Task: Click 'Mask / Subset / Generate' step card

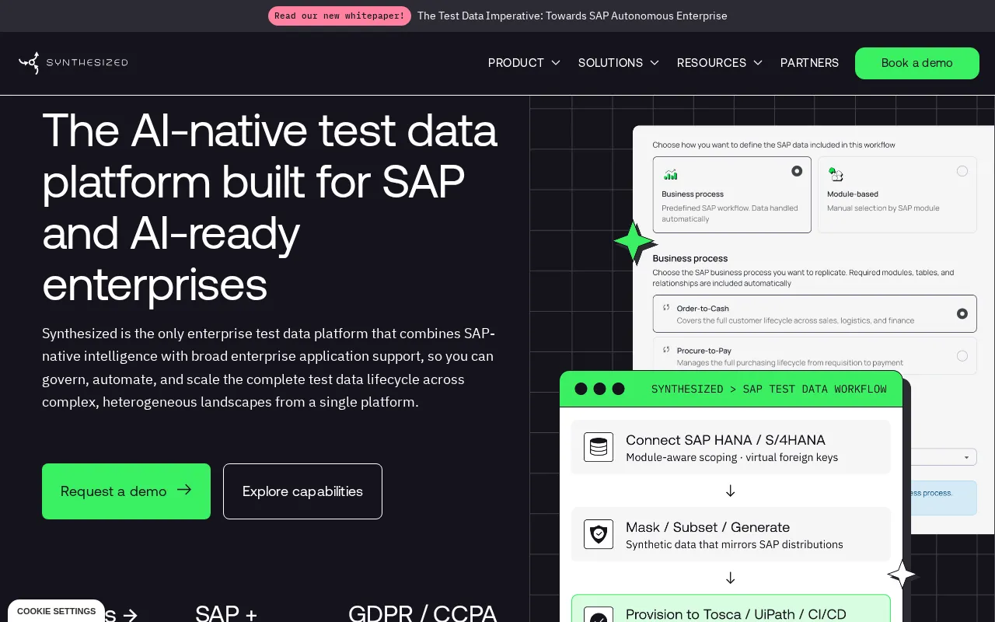Action: (731, 534)
